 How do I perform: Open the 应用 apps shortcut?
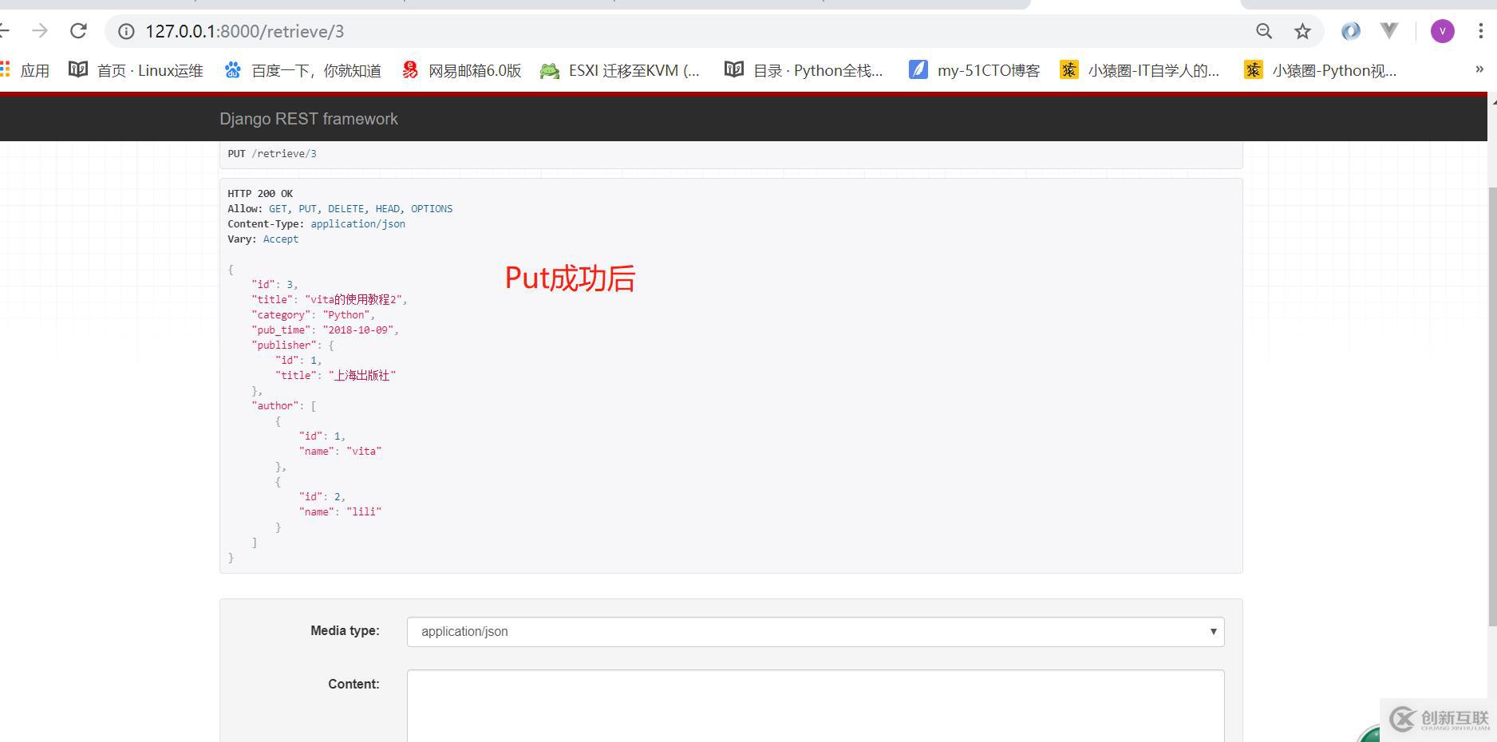(25, 70)
